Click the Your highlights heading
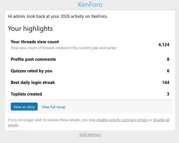 coord(30,29)
